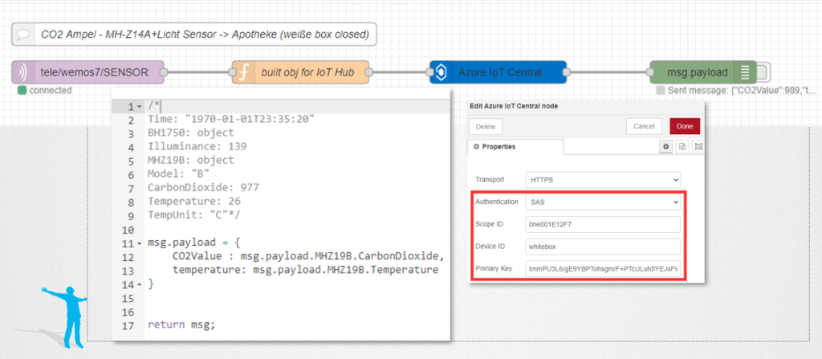Click the code line 'MHZ19B: object'
This screenshot has width=822, height=359.
tap(191, 161)
